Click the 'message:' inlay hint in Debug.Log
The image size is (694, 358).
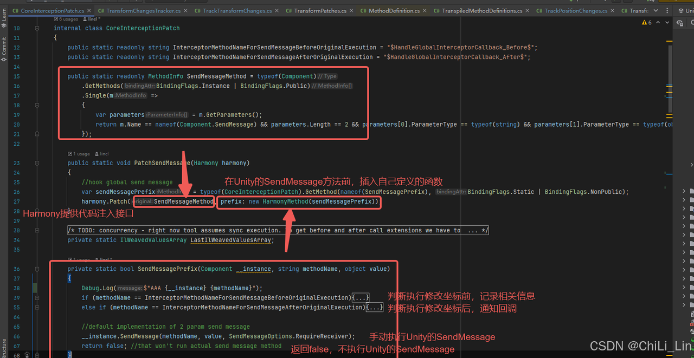[x=130, y=288]
